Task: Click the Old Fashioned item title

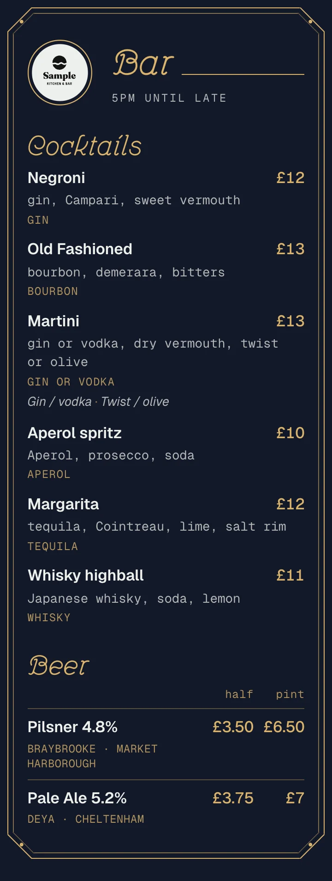Action: (80, 249)
